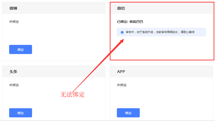The height and width of the screenshot is (121, 215).
Task: Select the 微博 card heading
Action: 13,8
